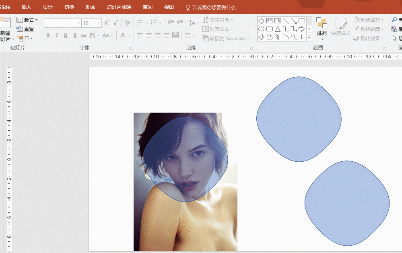Click the 告诉我你想要做什么 search box
The height and width of the screenshot is (253, 402).
click(x=213, y=7)
